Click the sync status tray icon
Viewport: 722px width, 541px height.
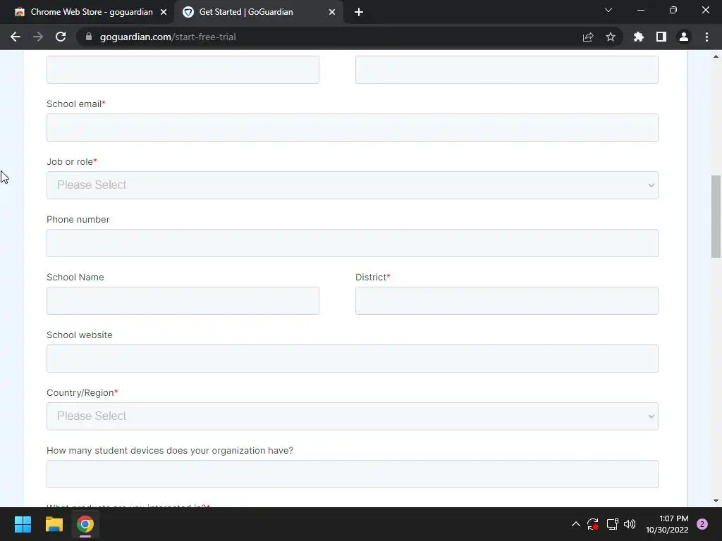(592, 524)
